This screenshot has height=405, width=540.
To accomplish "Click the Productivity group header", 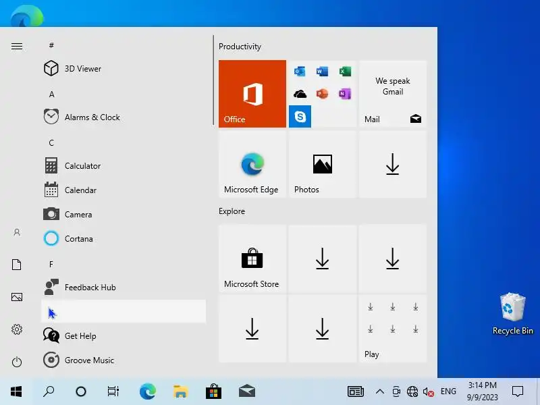I will pyautogui.click(x=240, y=47).
